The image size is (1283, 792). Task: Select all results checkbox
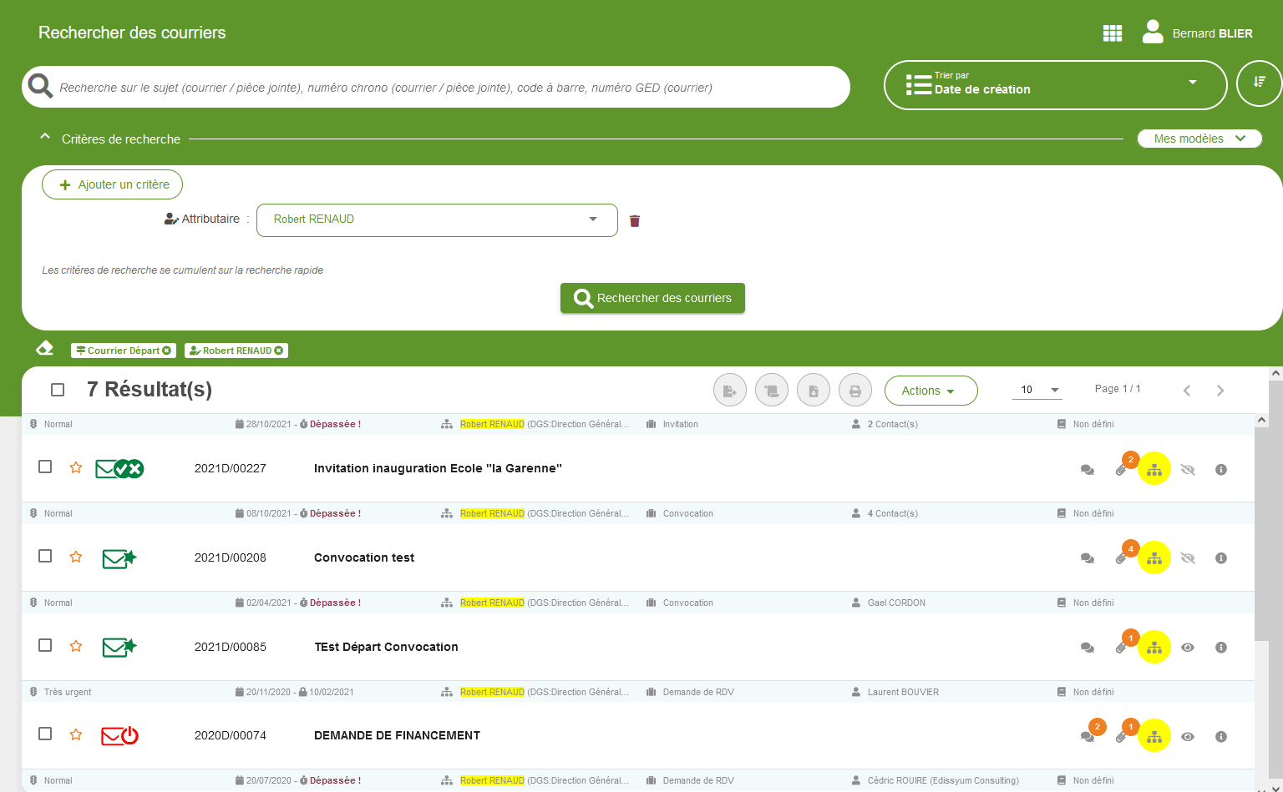58,390
